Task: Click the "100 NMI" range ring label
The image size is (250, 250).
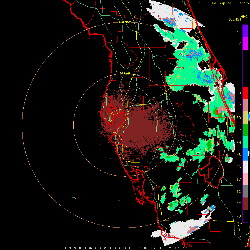Action: 125,22
